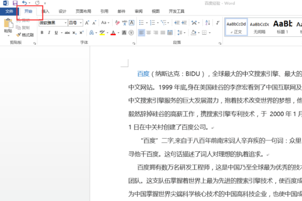Click the Save icon in the quick access toolbar

tap(15, 3)
